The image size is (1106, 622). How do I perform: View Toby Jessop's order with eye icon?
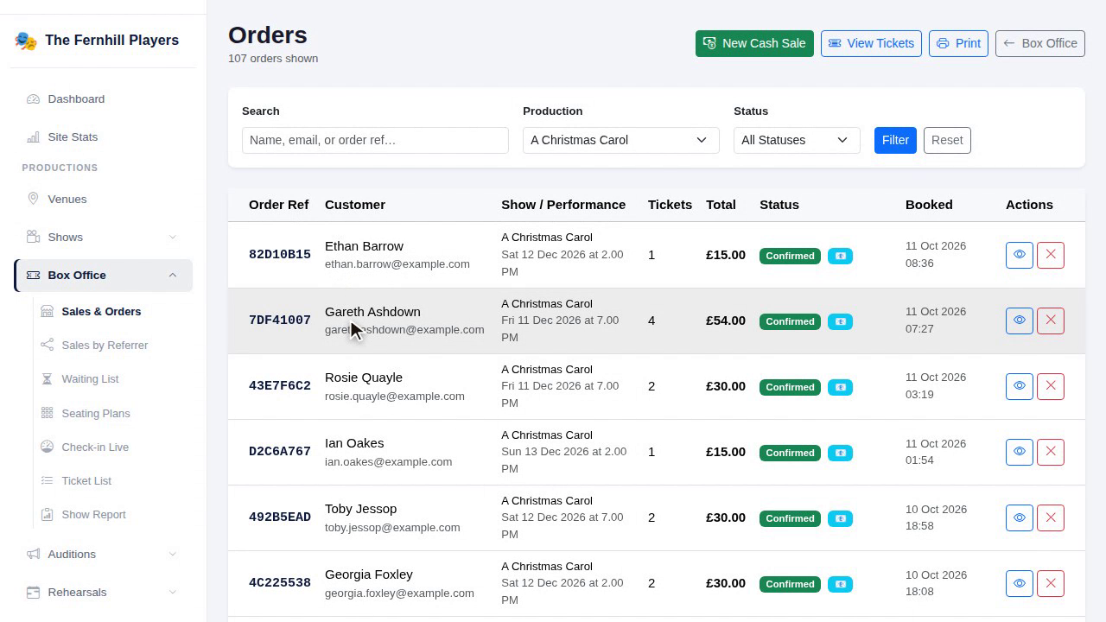coord(1020,517)
